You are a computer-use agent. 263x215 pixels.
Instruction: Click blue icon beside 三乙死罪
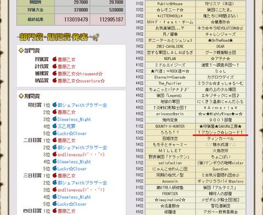click(x=54, y=126)
